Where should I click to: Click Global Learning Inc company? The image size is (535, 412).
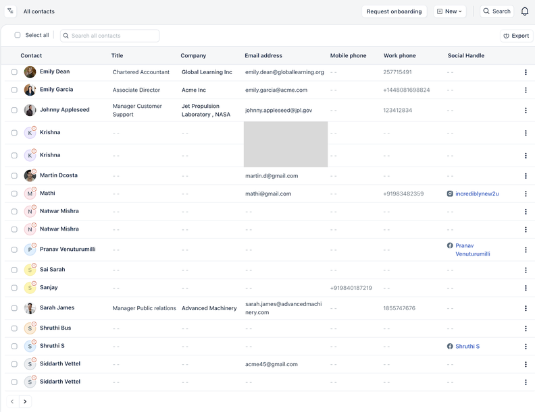click(207, 72)
